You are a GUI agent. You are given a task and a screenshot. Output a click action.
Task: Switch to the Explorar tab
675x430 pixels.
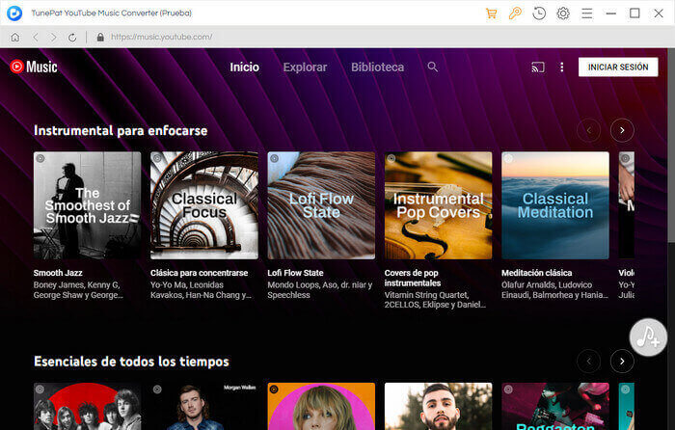(x=305, y=67)
